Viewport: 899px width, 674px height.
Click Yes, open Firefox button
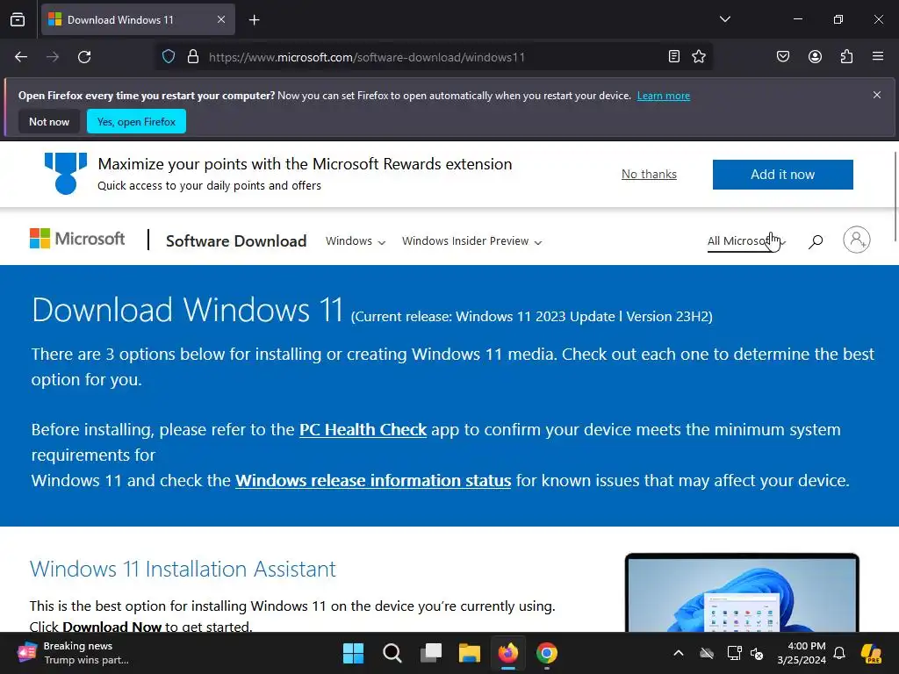(x=136, y=121)
